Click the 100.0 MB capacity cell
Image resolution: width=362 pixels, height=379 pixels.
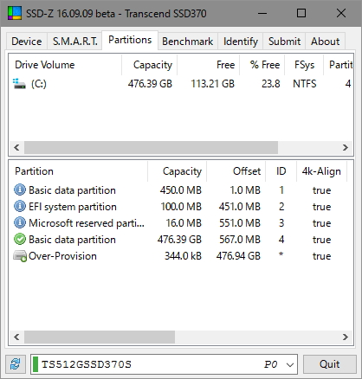tap(181, 207)
